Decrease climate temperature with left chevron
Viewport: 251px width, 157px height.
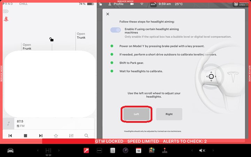point(38,150)
